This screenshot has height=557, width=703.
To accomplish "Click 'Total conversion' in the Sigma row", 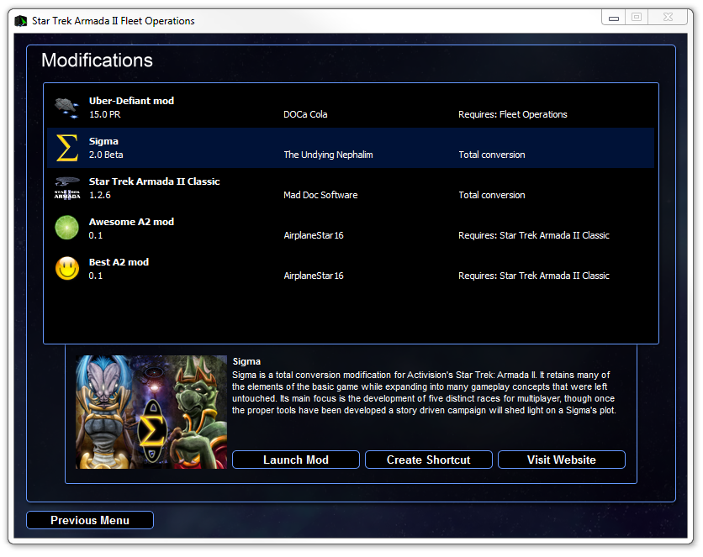I will click(x=491, y=155).
